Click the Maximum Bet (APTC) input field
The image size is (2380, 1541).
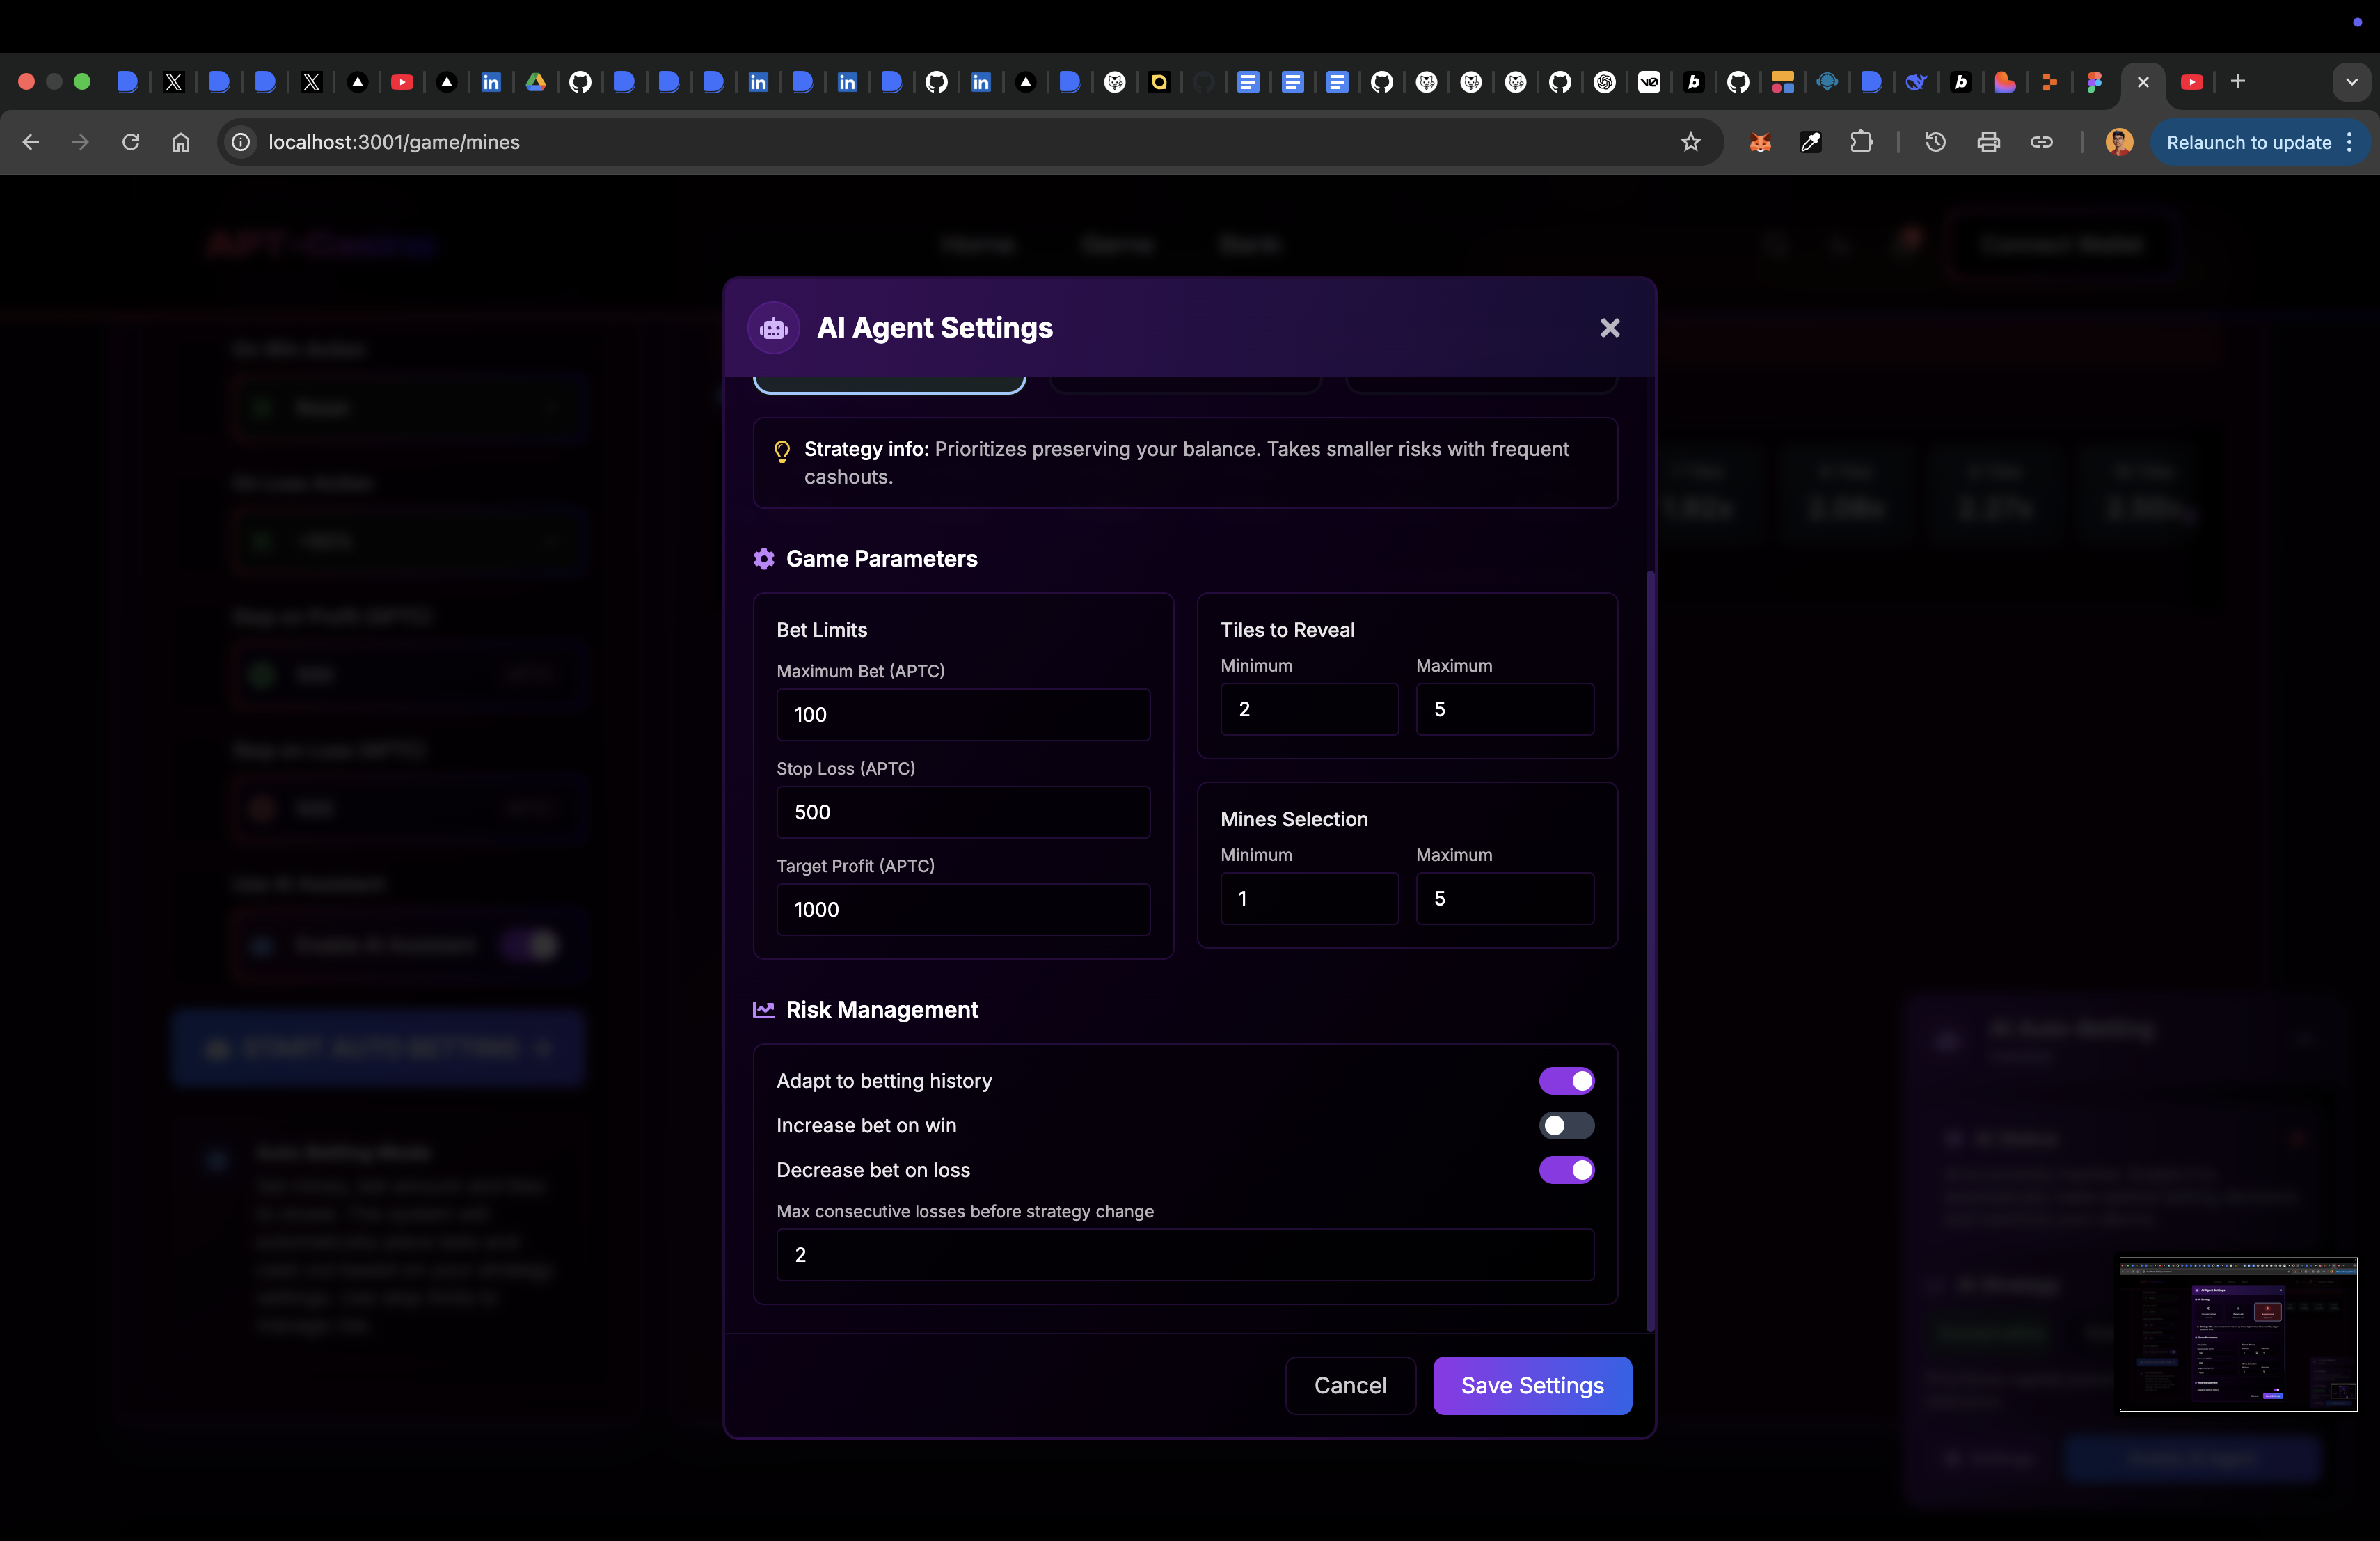[x=963, y=714]
